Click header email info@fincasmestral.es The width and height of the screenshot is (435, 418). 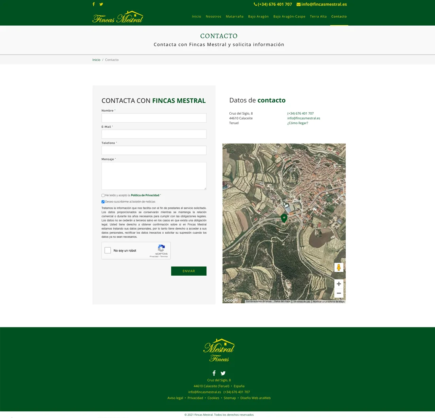tap(322, 4)
